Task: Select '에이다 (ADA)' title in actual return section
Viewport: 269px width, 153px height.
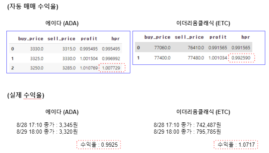Action: tap(62, 112)
